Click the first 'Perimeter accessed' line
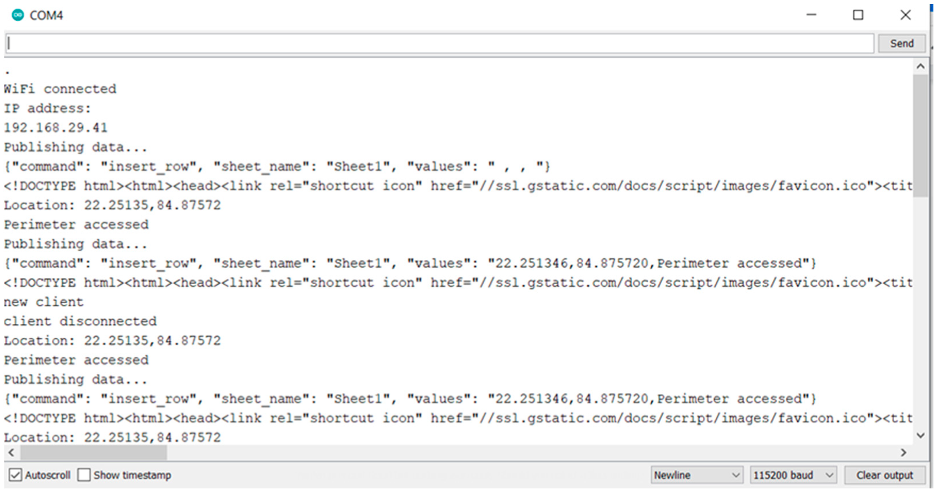The width and height of the screenshot is (938, 493). point(76,224)
